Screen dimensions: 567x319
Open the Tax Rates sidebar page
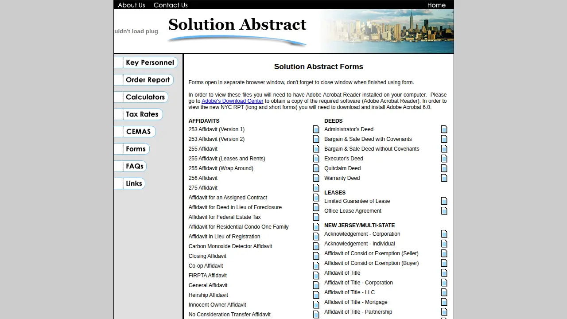(138, 114)
